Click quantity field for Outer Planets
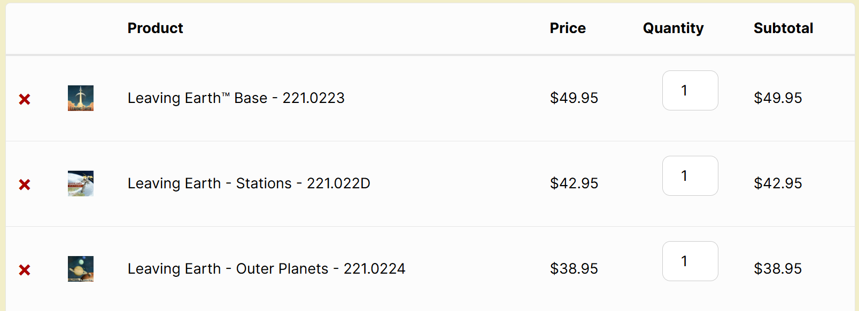This screenshot has height=311, width=859. [x=690, y=261]
